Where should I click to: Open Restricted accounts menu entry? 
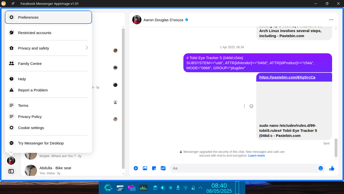coord(48,33)
